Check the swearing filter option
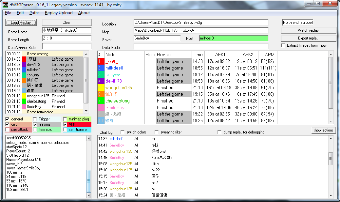 pos(157,132)
